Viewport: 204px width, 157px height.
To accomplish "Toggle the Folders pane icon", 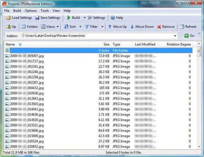I will coord(24,27).
